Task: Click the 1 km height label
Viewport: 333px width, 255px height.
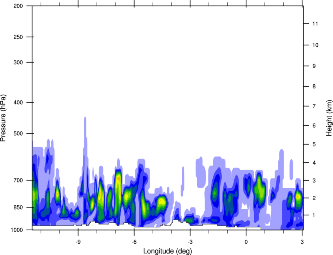Action: click(314, 215)
